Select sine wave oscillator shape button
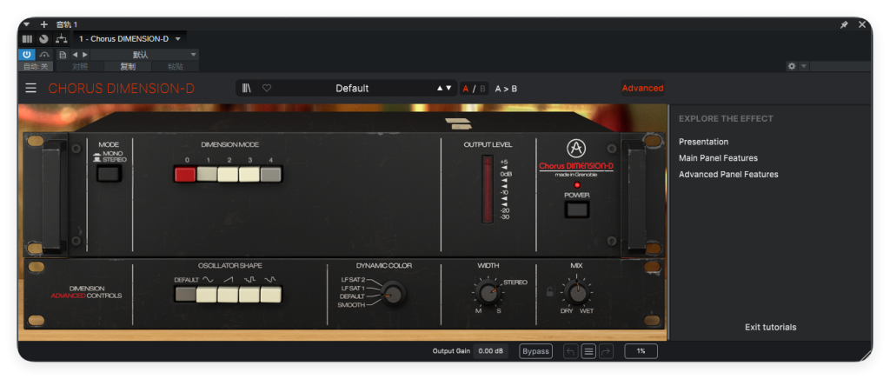This screenshot has width=890, height=379. [x=207, y=295]
